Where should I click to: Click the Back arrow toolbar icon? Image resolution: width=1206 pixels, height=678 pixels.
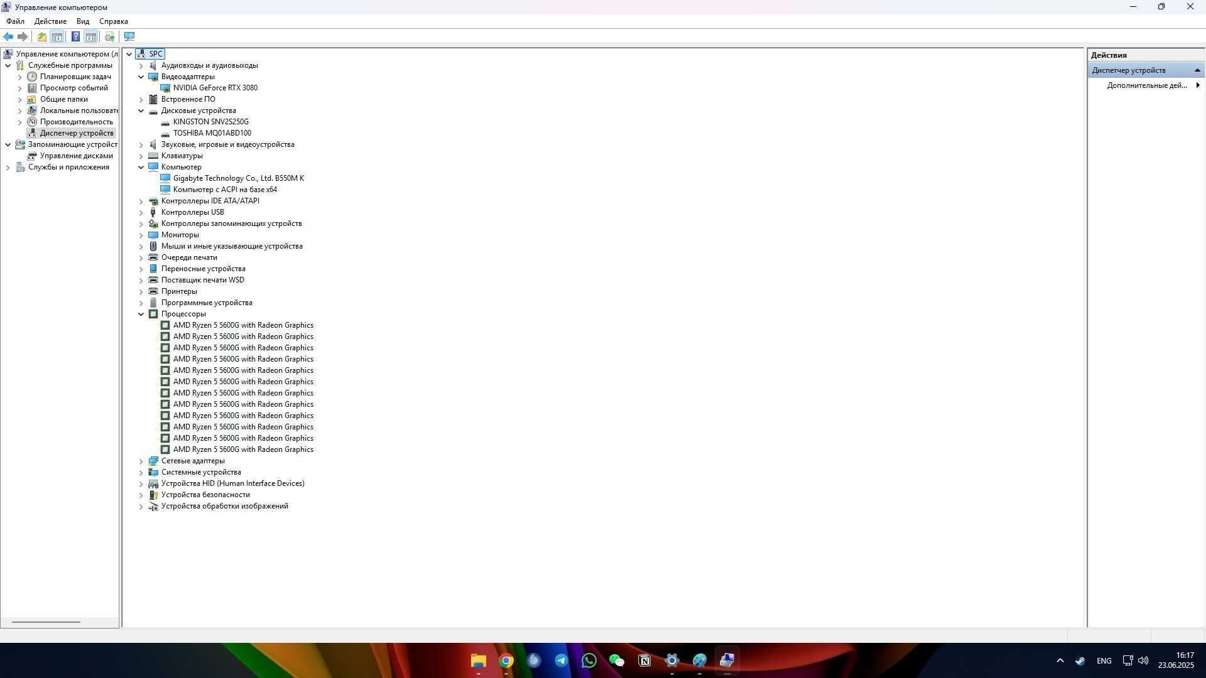[x=8, y=36]
